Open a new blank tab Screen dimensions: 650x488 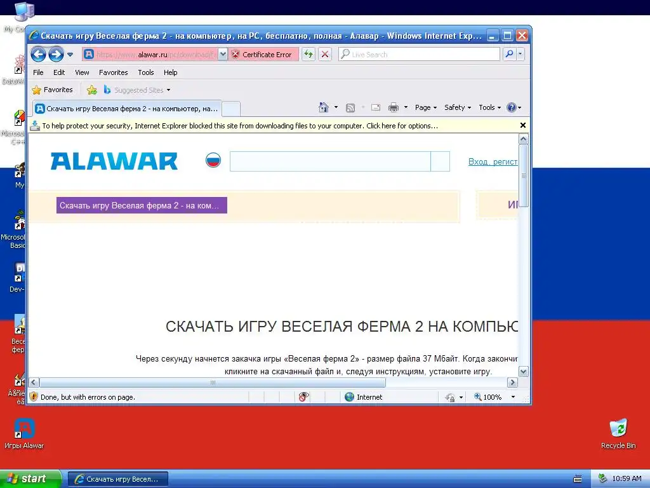pyautogui.click(x=231, y=109)
